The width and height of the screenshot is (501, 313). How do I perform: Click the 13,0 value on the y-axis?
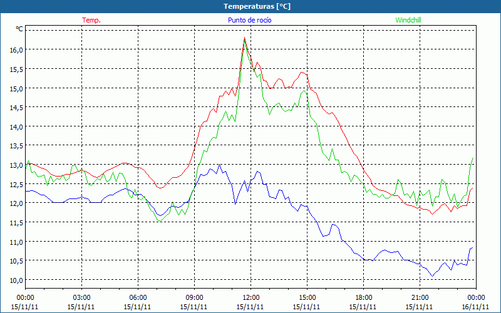(x=16, y=165)
